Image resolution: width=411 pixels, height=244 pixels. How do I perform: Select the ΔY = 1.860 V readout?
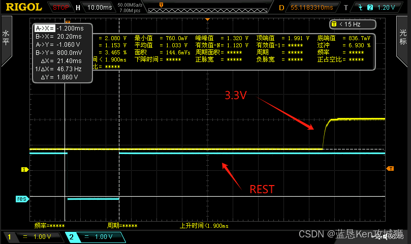(x=59, y=77)
